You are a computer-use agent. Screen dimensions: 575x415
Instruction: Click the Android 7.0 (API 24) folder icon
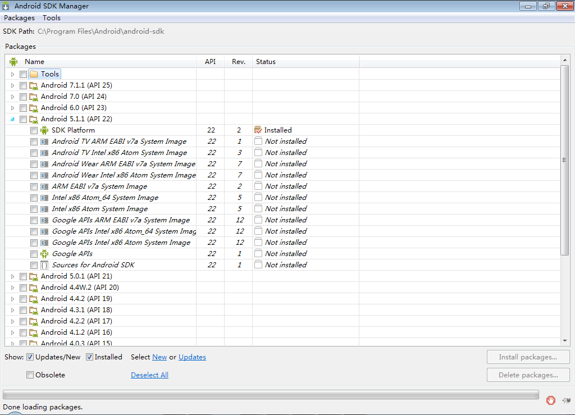coord(34,97)
